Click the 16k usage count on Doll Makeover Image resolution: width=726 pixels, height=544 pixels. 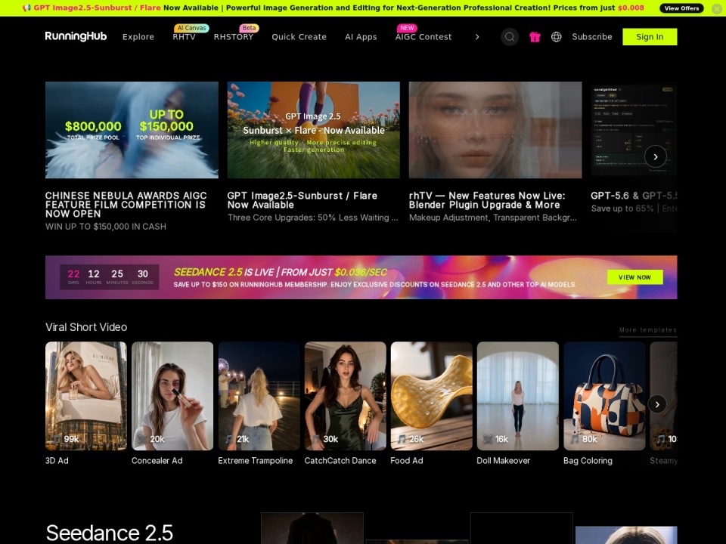(x=496, y=439)
